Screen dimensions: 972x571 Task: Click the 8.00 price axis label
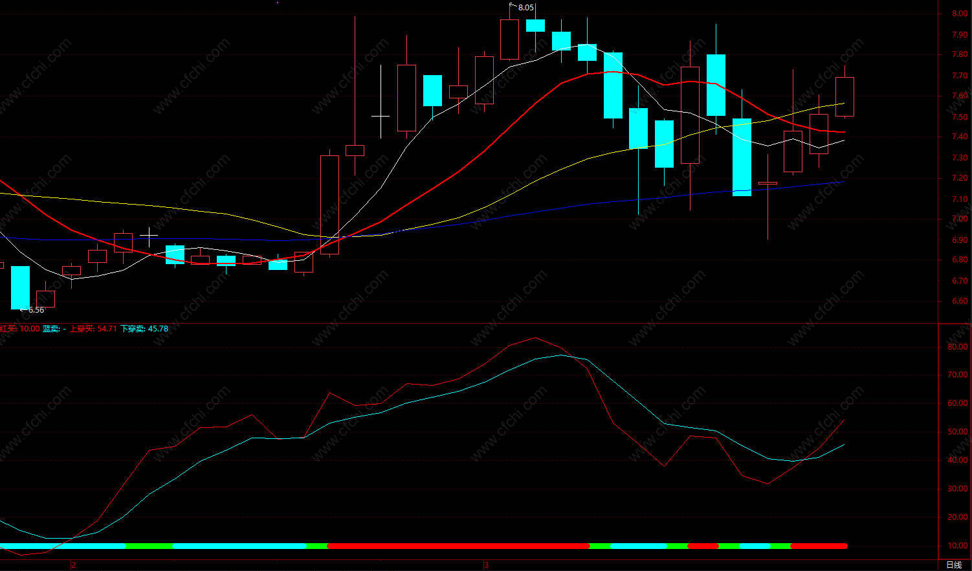[x=960, y=14]
